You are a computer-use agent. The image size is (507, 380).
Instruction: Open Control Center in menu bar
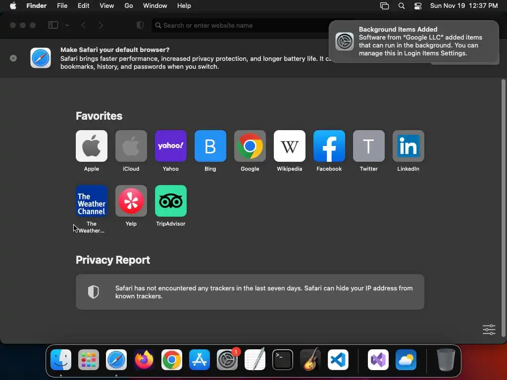(418, 6)
